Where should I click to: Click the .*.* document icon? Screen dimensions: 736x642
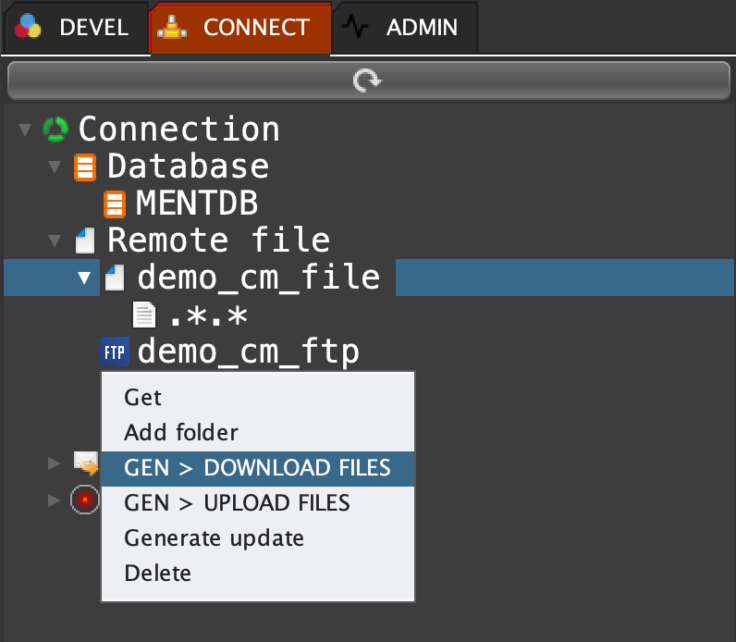[x=144, y=315]
